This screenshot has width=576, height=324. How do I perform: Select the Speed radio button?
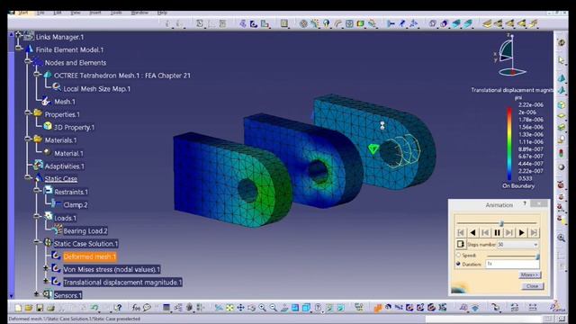(x=458, y=255)
